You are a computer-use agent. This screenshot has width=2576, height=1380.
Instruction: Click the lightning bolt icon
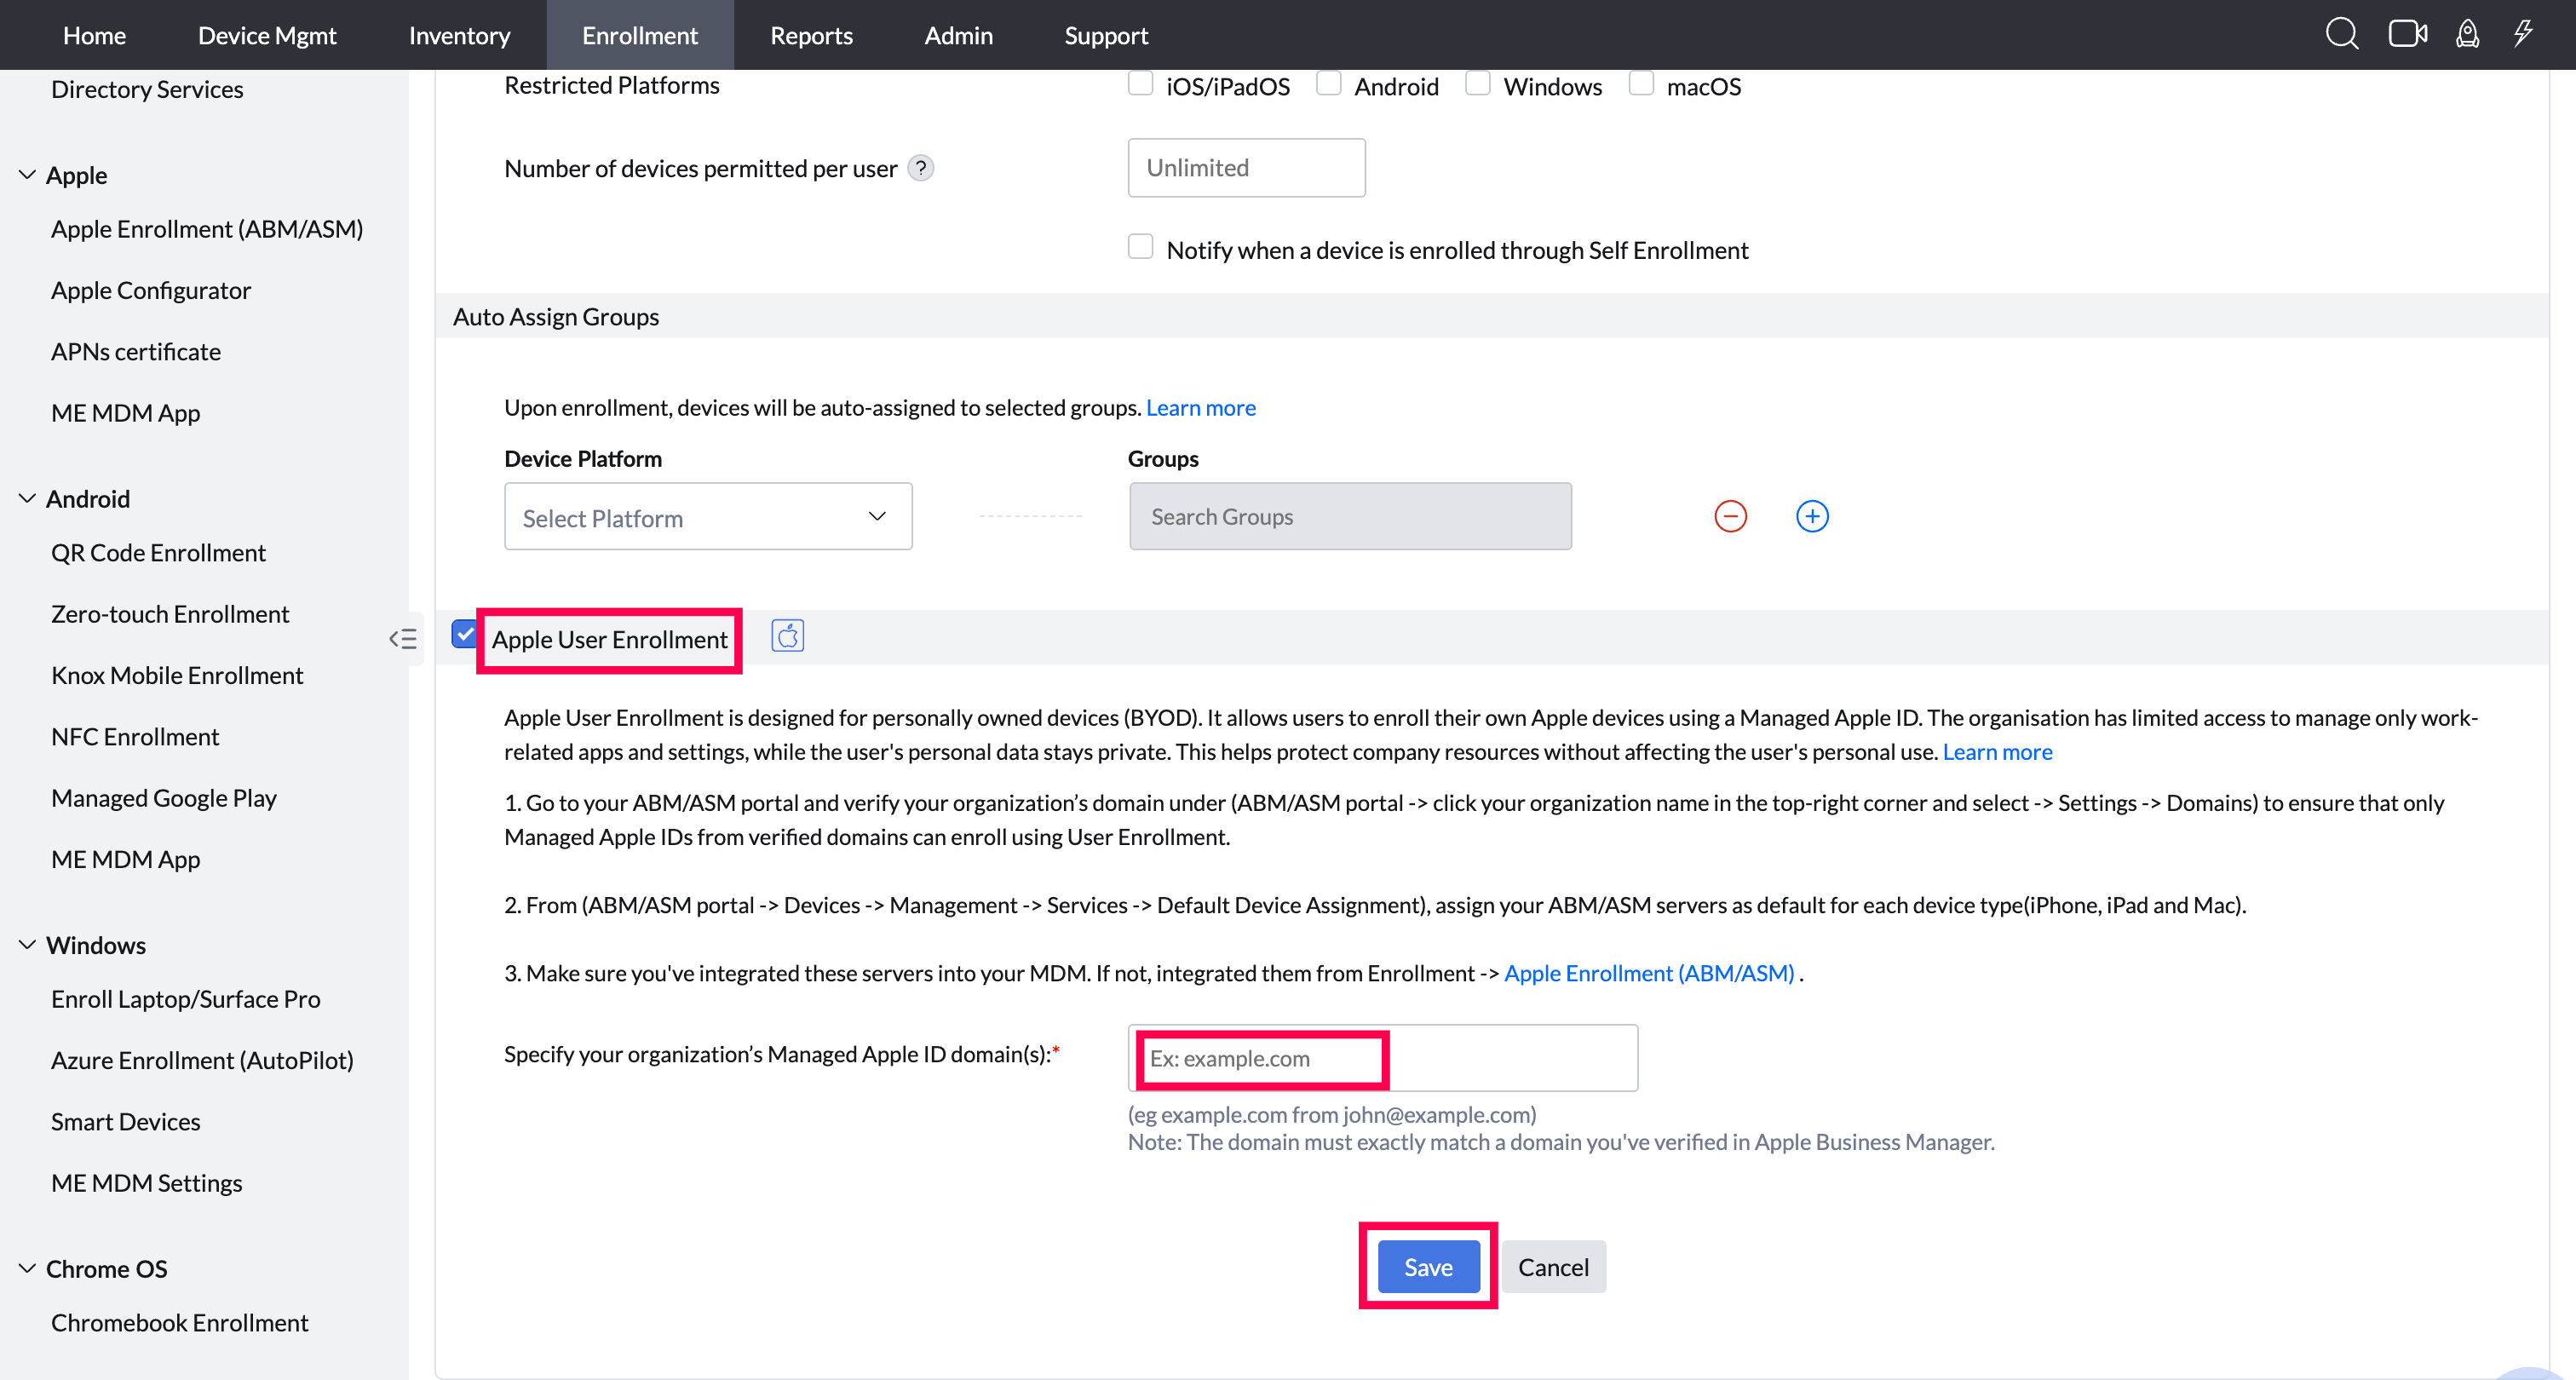point(2523,34)
